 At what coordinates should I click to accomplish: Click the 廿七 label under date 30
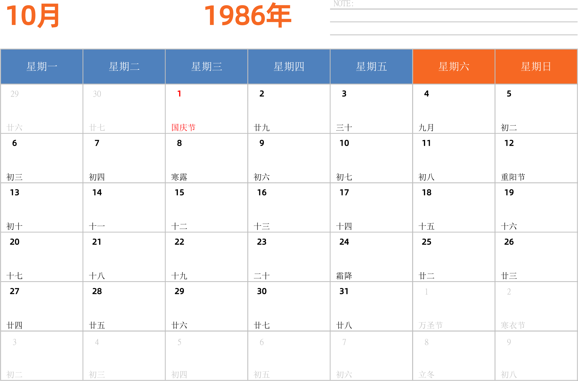262,325
